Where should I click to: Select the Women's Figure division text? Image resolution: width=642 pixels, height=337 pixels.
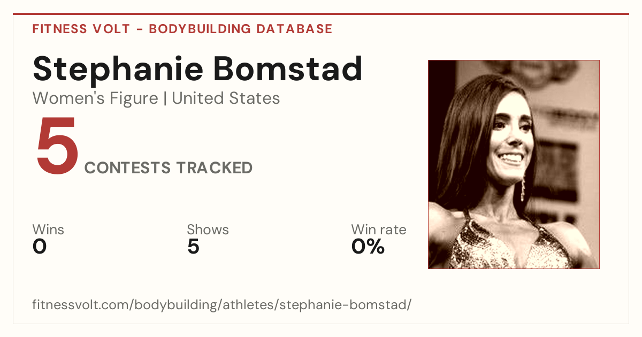95,98
